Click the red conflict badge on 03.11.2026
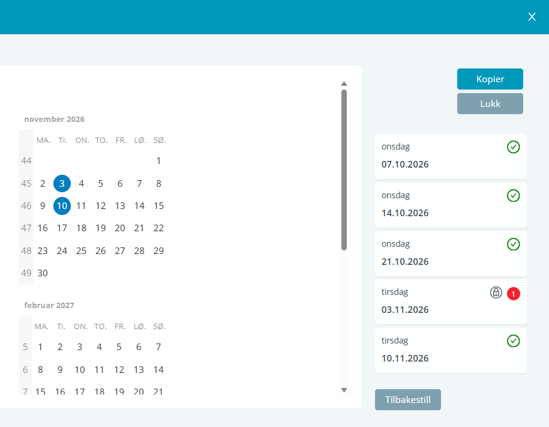 coord(513,294)
